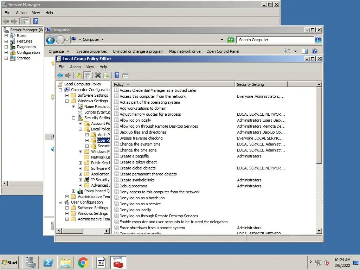360x270 pixels.
Task: Open Action menu in Group Policy Editor
Action: [75, 67]
